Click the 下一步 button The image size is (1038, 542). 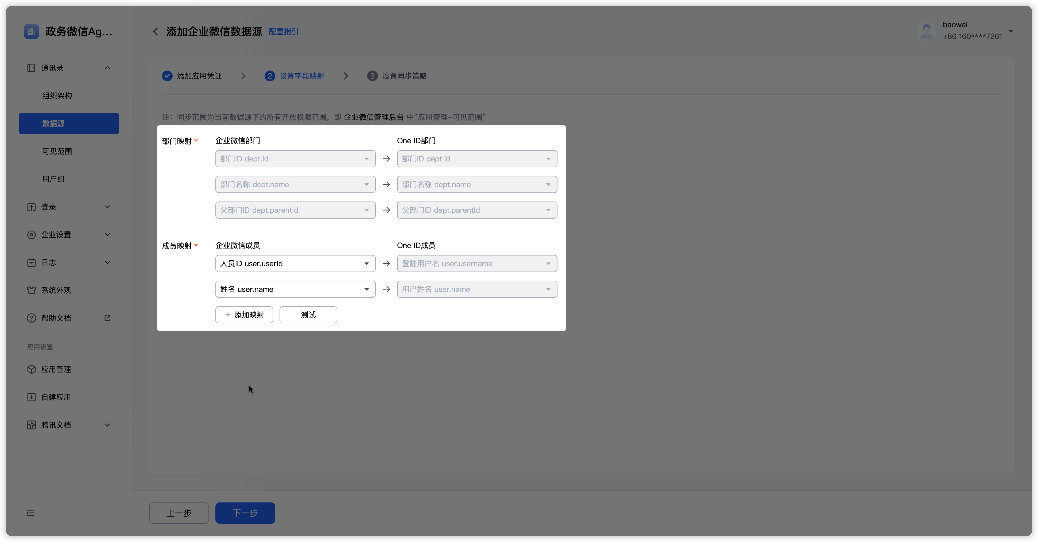click(245, 513)
